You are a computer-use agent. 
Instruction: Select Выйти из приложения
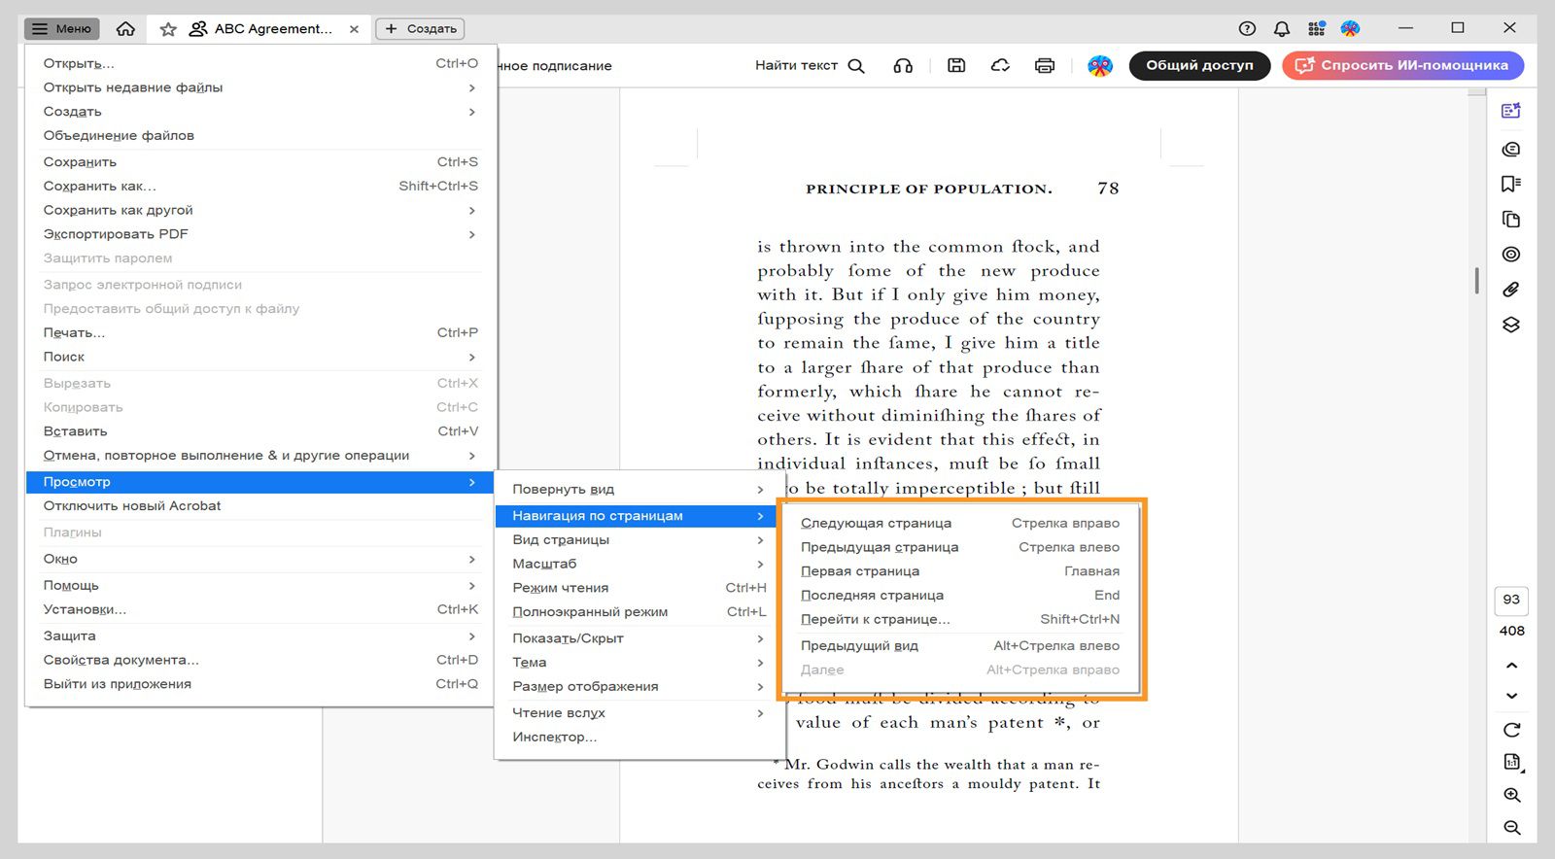point(260,684)
